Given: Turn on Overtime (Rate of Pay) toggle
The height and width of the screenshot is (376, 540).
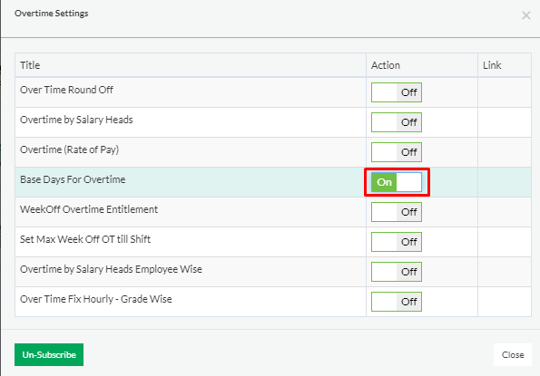Looking at the screenshot, I should click(397, 152).
